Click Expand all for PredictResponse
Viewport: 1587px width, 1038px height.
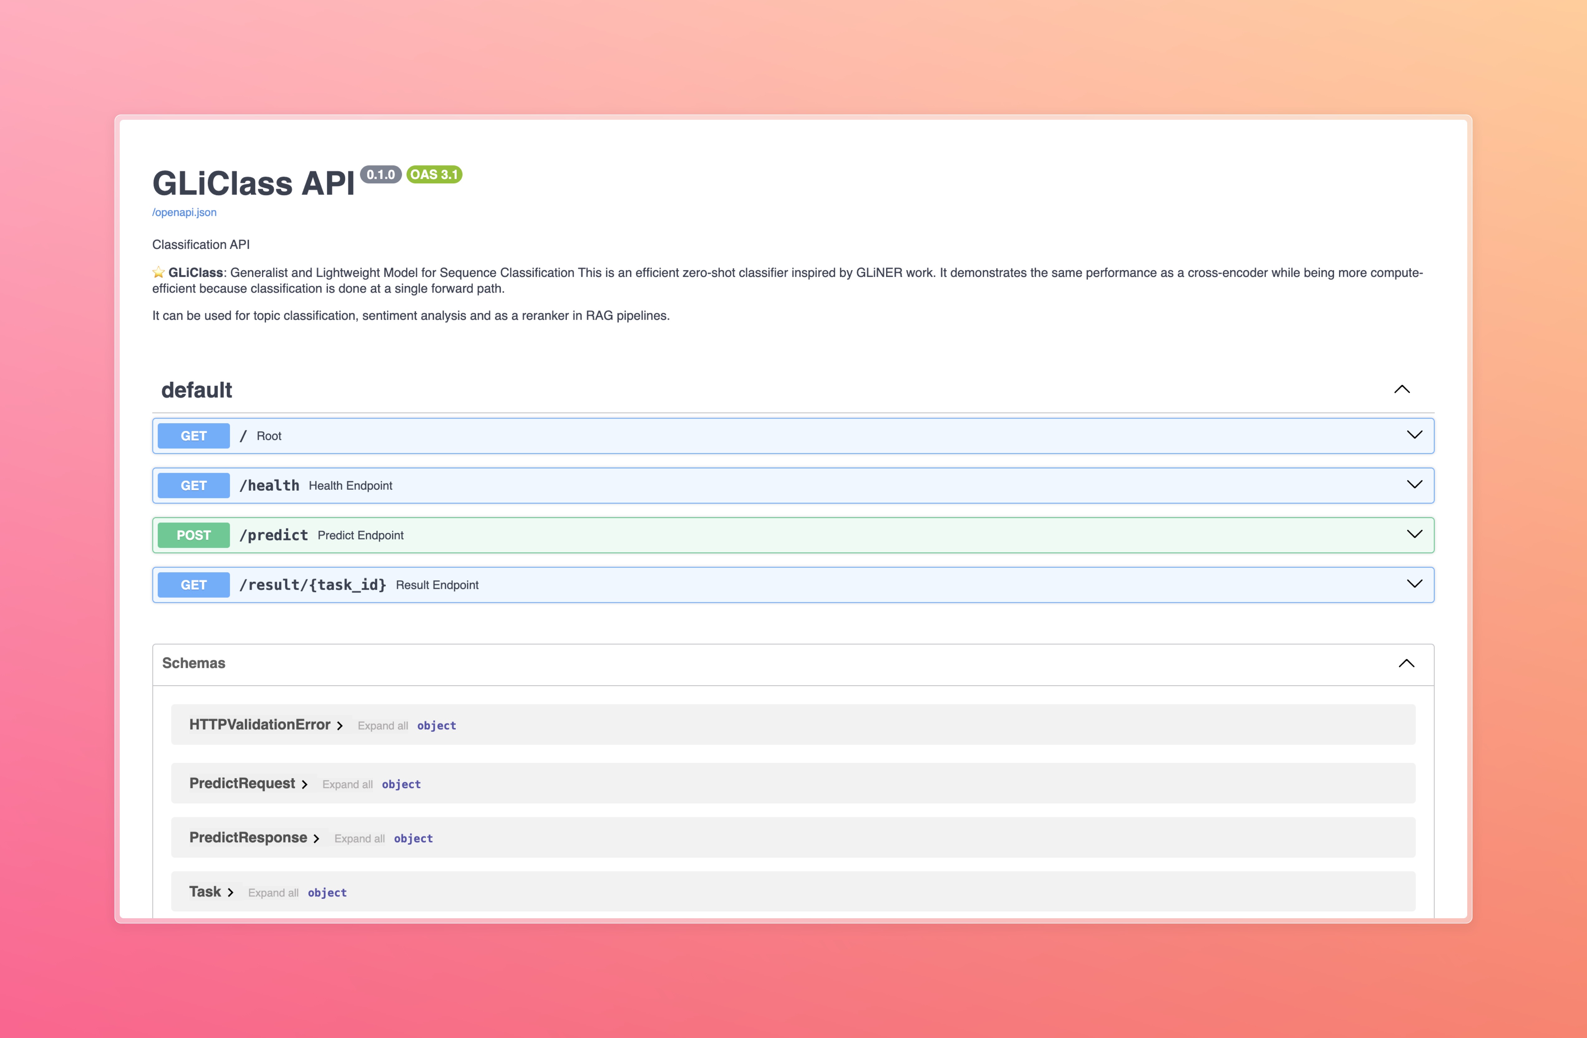[359, 839]
